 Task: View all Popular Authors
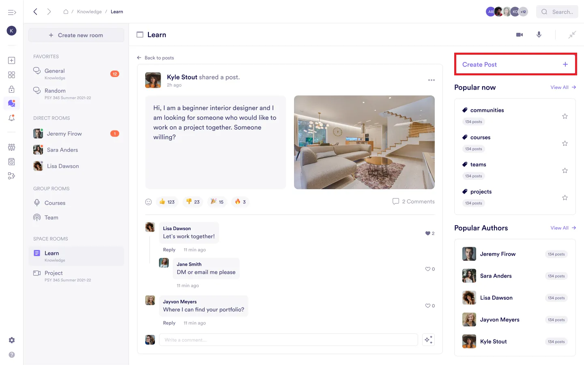563,228
